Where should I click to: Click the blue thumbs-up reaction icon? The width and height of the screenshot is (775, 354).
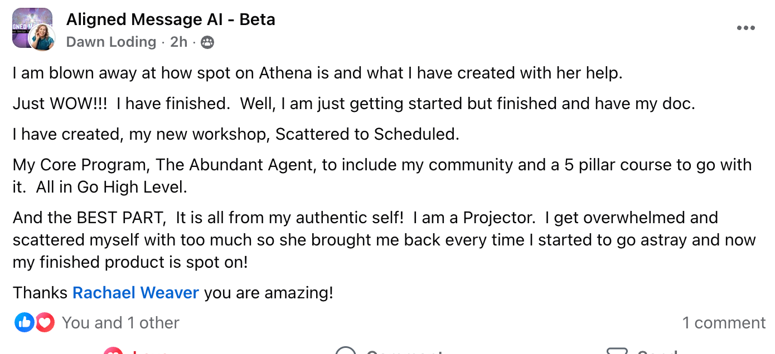(25, 323)
